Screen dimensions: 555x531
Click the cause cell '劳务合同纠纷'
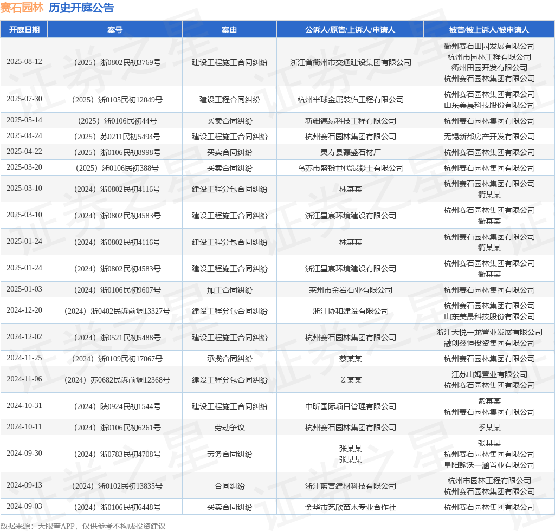click(229, 454)
